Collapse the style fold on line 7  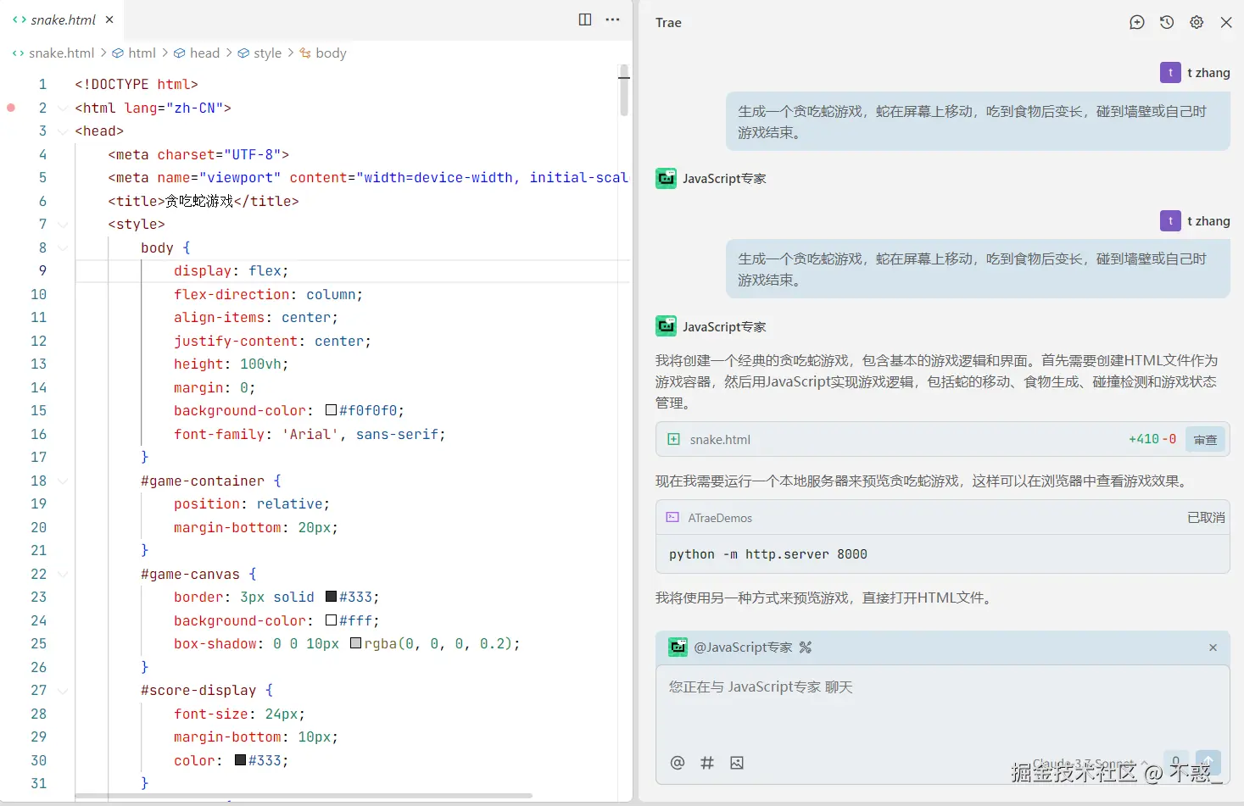coord(63,225)
